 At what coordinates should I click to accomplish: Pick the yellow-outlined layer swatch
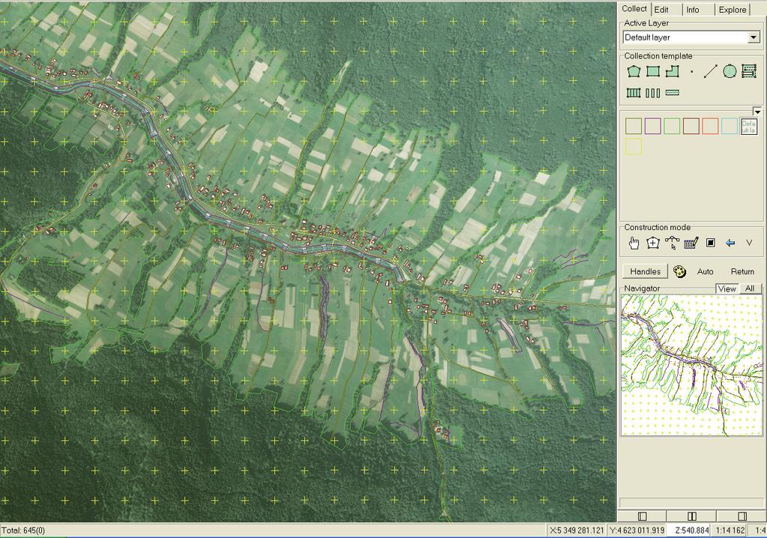click(x=634, y=147)
